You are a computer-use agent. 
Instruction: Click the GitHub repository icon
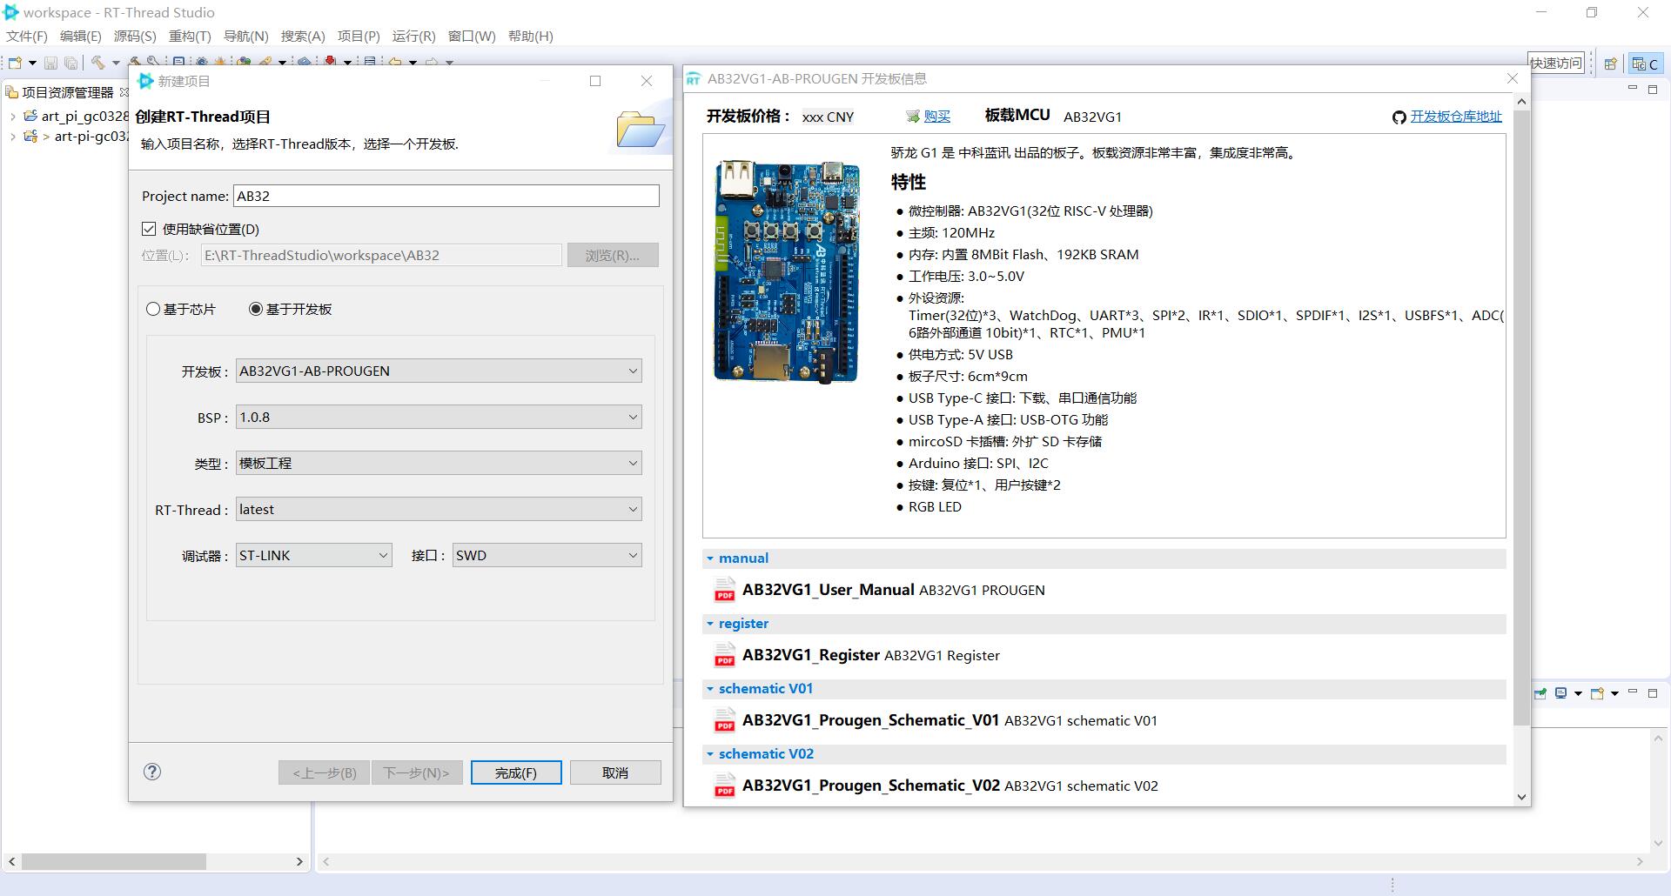click(x=1399, y=117)
